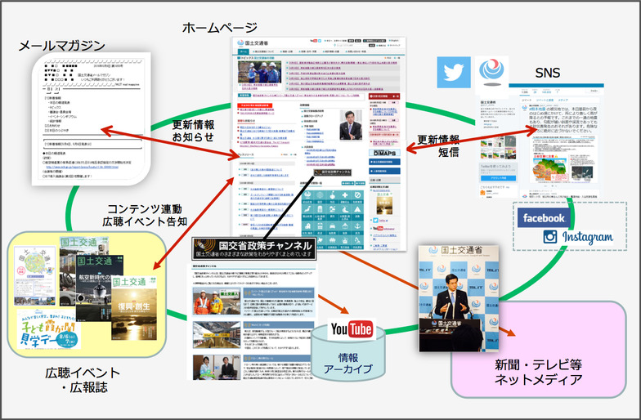This screenshot has height=420, width=641.
Task: Click the Instagram camera icon
Action: coord(549,237)
